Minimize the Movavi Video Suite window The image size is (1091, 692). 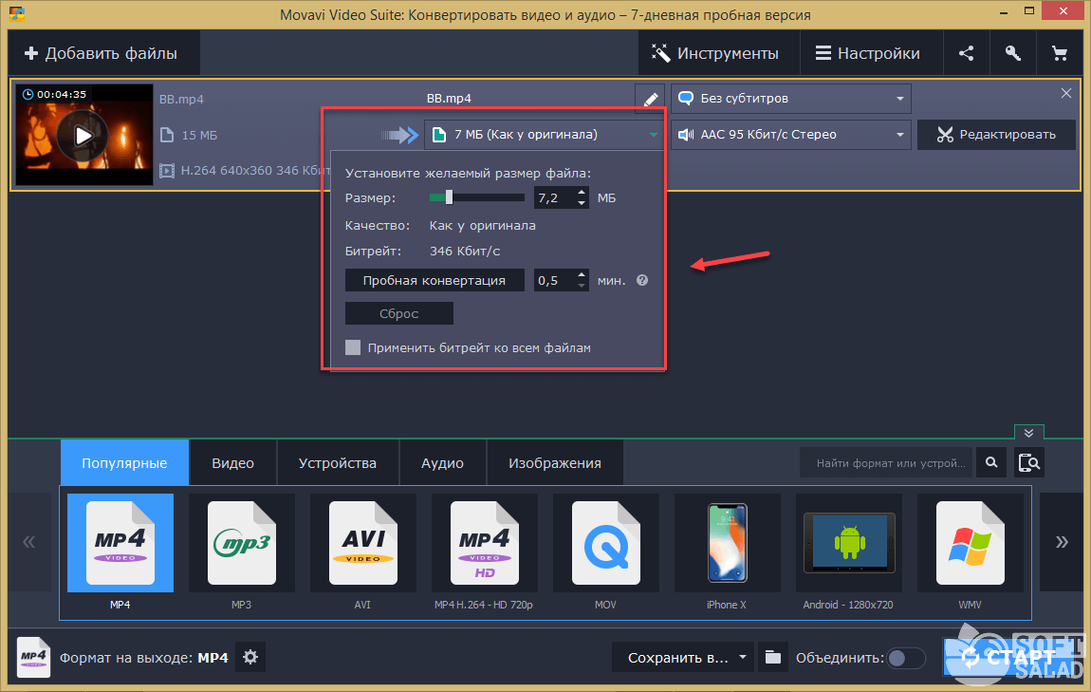[1004, 11]
